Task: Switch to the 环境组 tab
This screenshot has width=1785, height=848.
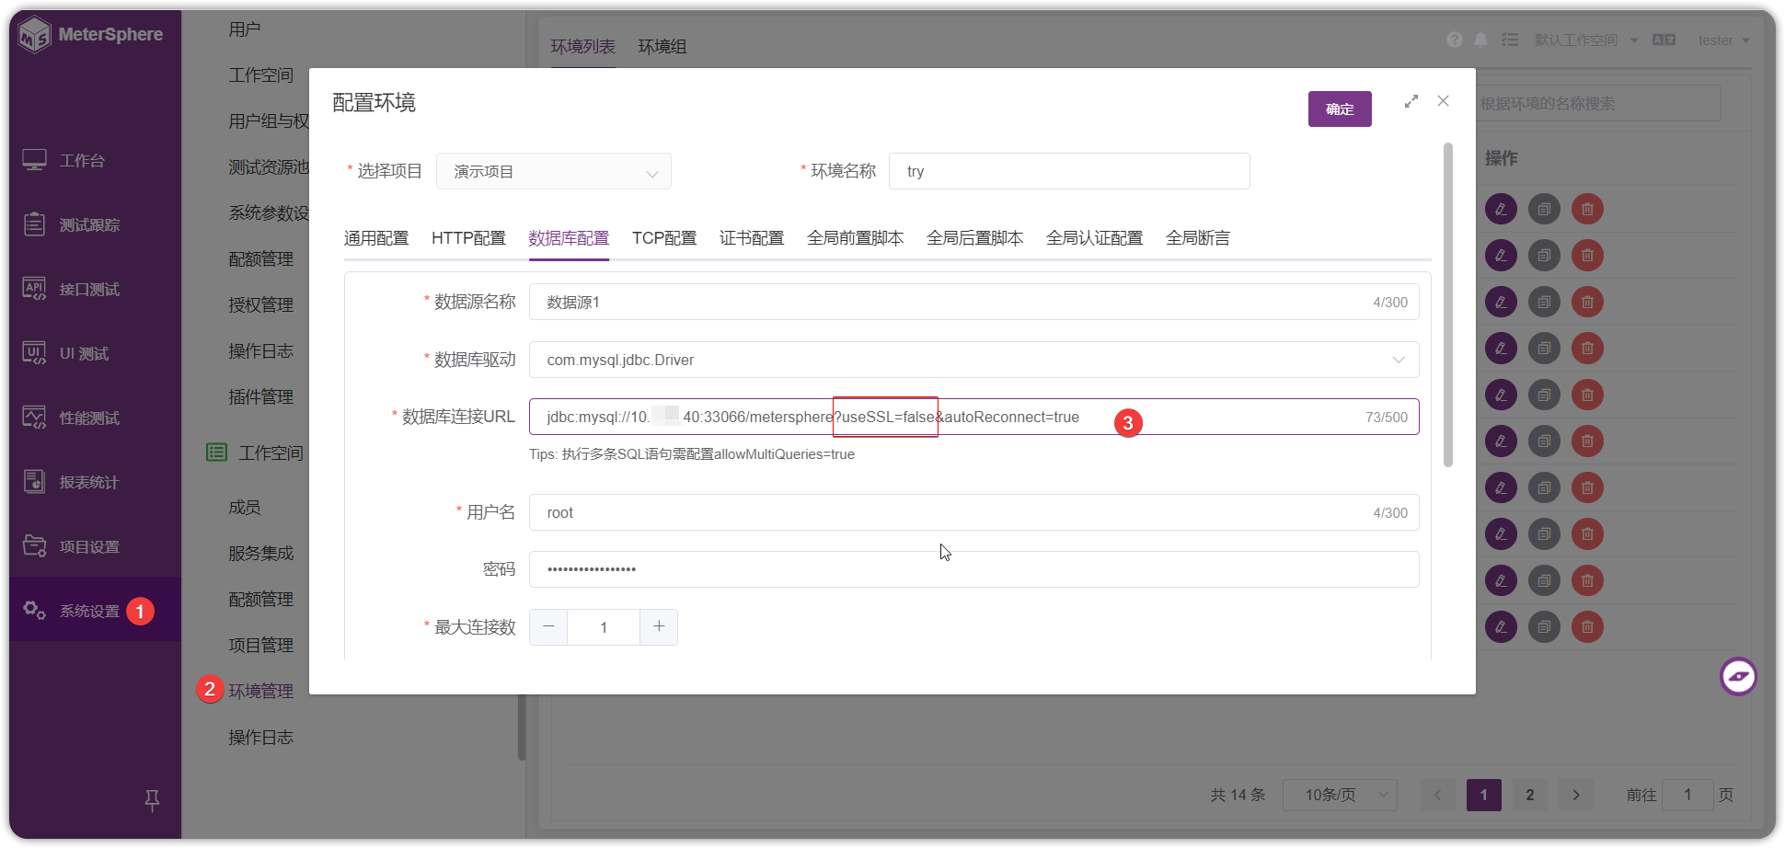Action: (x=662, y=46)
